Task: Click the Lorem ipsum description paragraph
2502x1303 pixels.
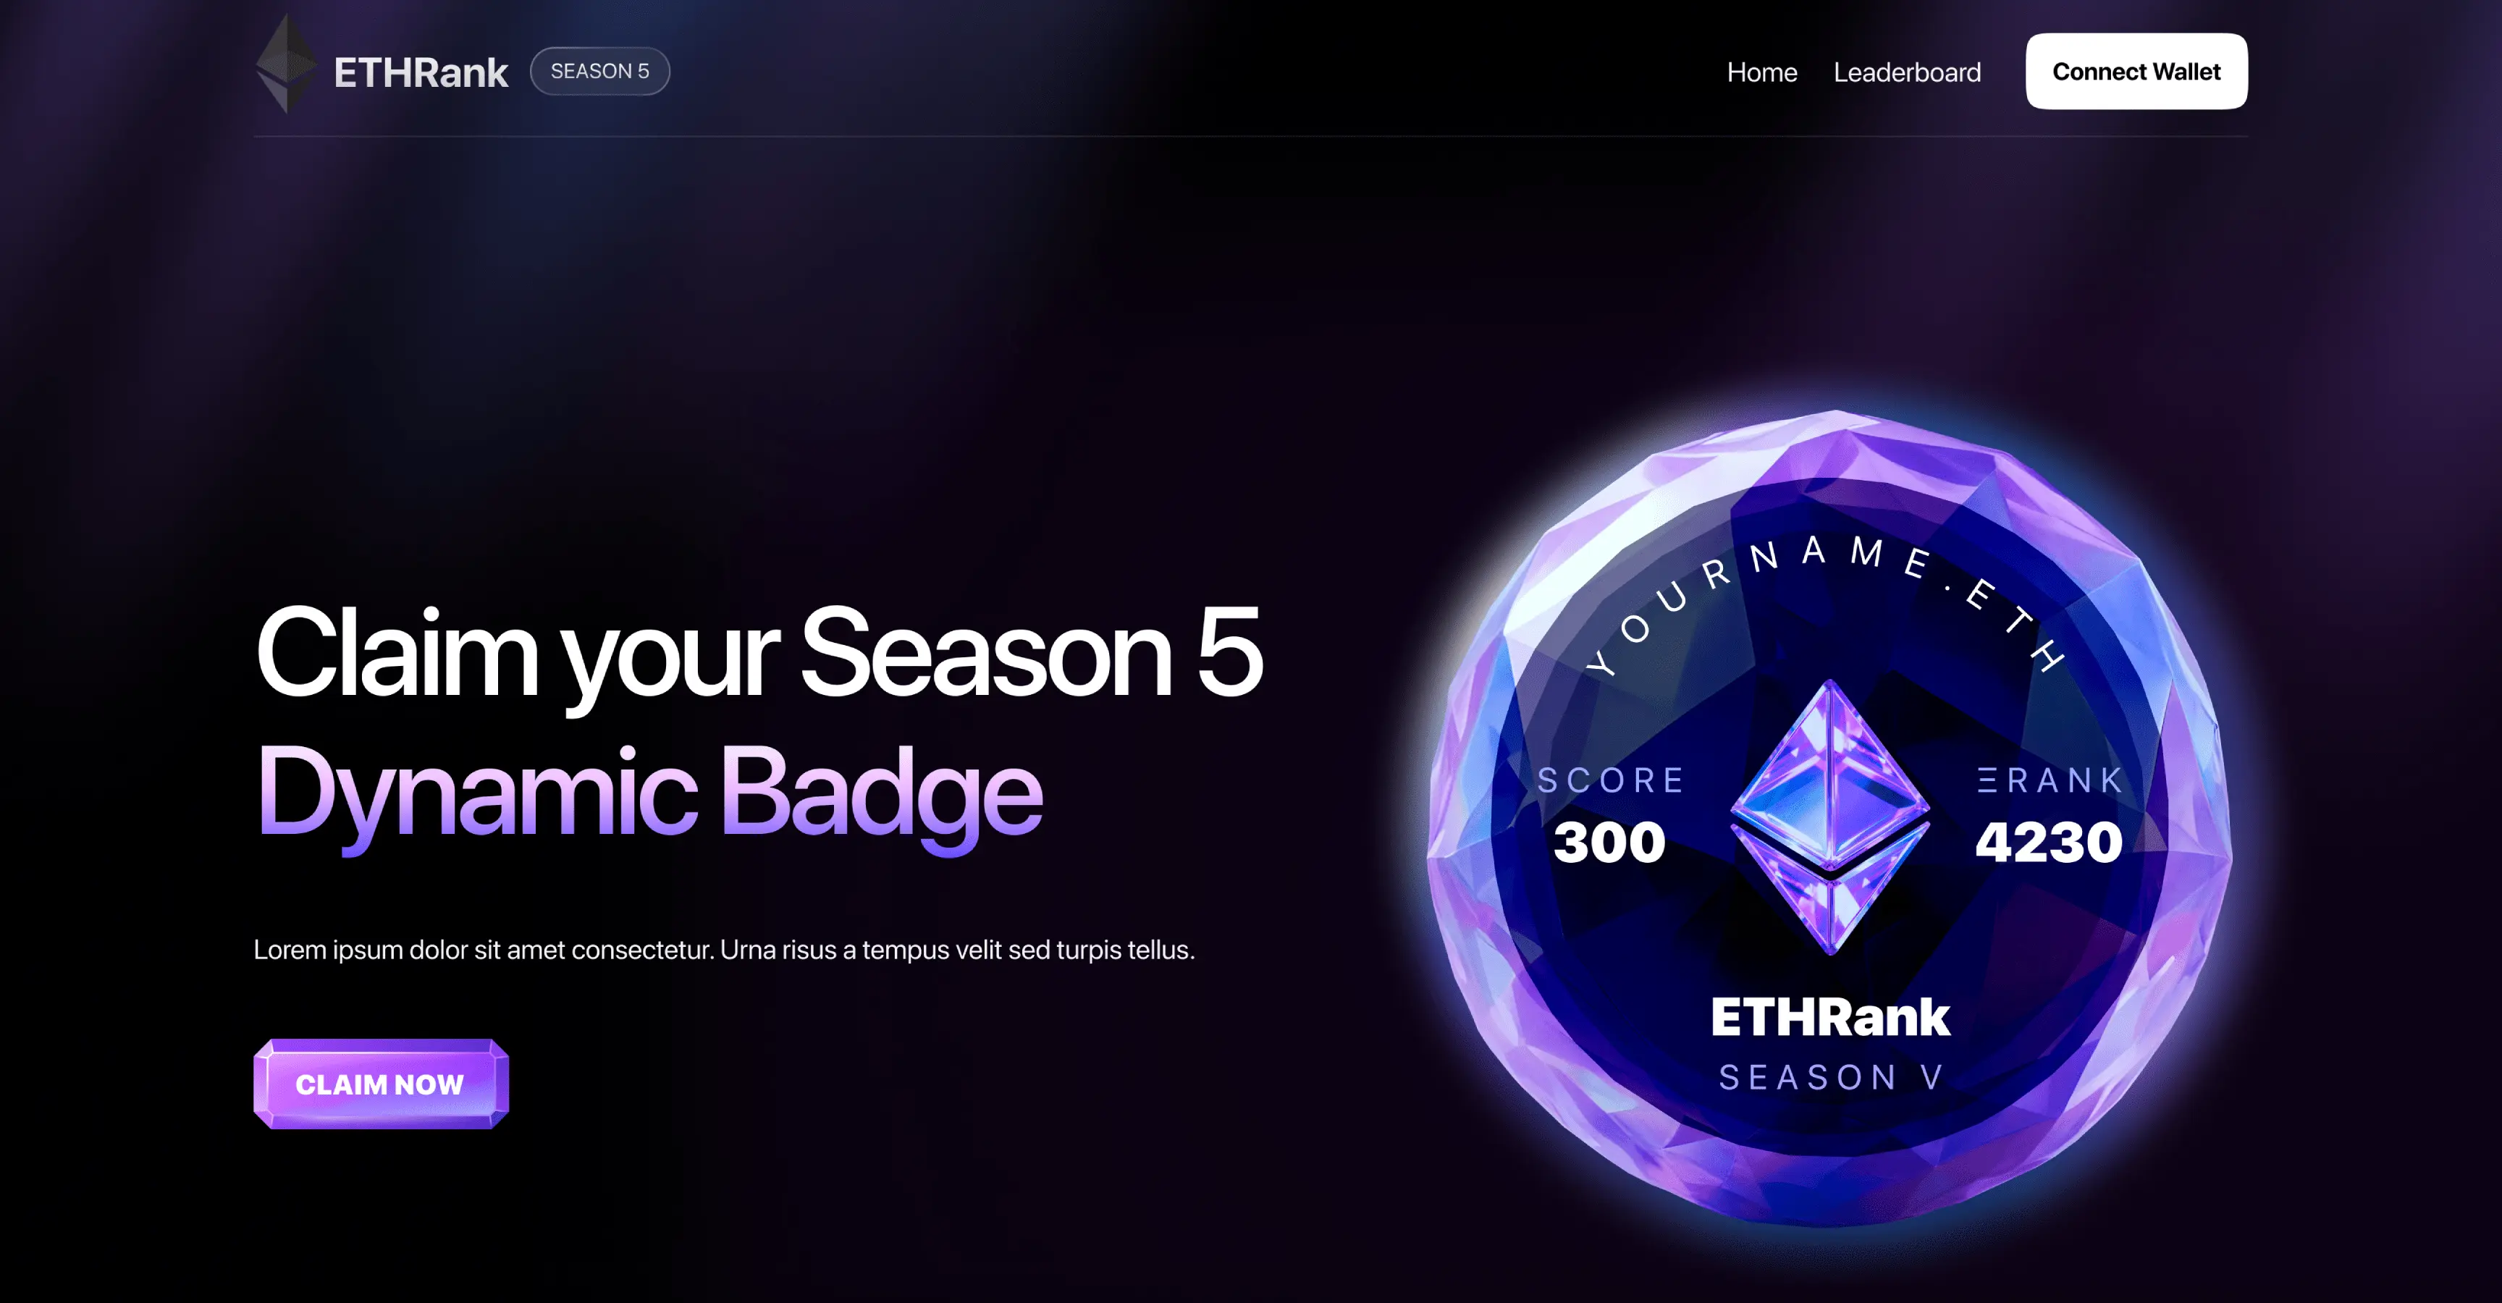Action: click(x=725, y=950)
